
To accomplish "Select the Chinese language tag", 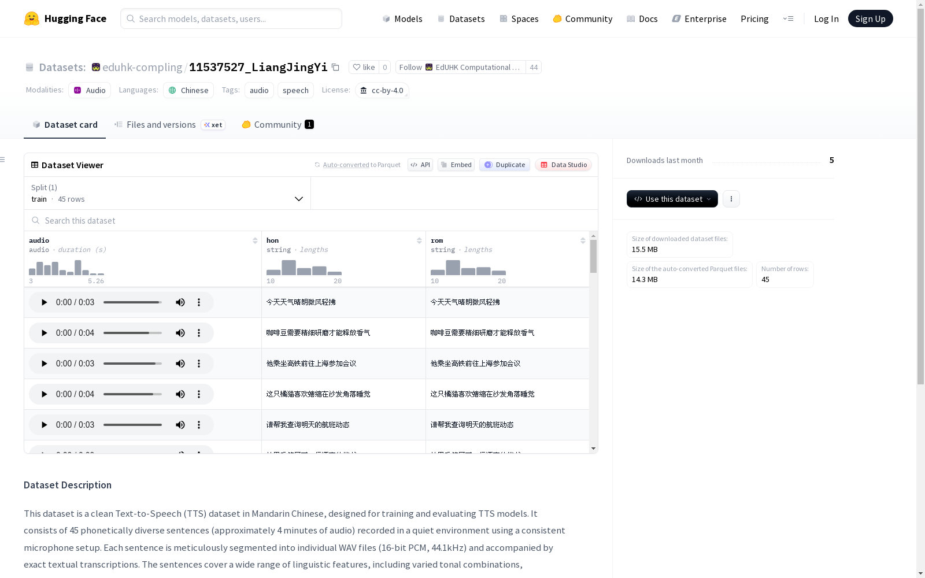I will point(188,90).
